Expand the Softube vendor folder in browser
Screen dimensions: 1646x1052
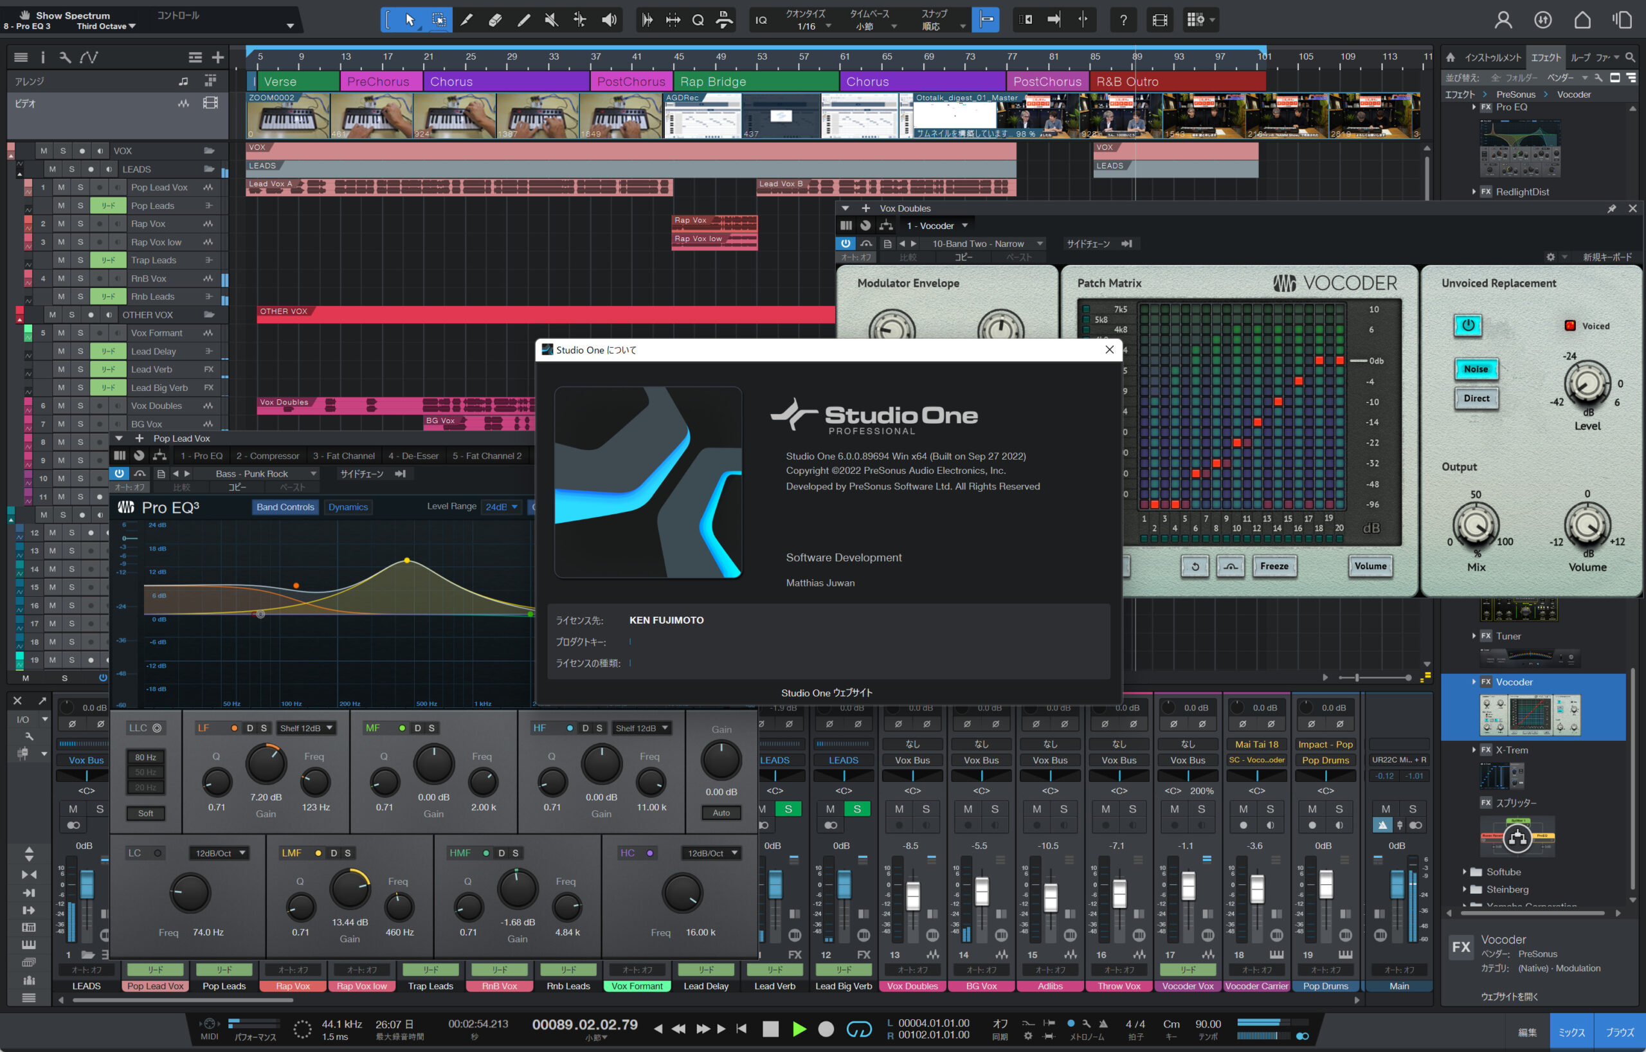pyautogui.click(x=1464, y=871)
